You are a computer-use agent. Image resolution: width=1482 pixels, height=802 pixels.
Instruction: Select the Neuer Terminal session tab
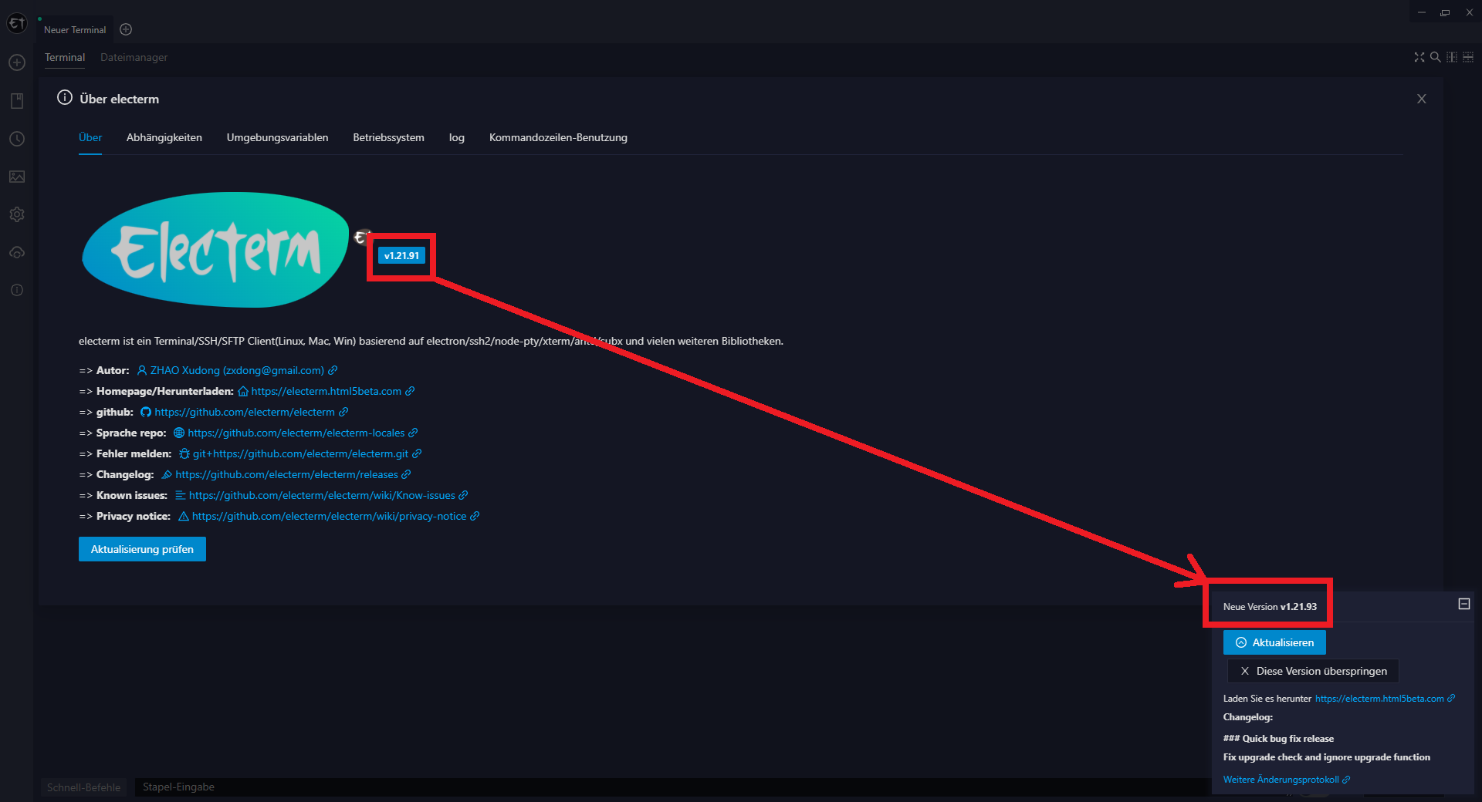pyautogui.click(x=75, y=29)
